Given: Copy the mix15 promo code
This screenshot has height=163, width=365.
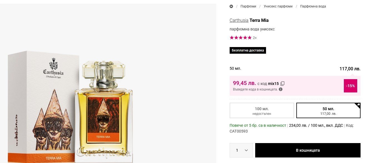Looking at the screenshot, I should click(282, 84).
